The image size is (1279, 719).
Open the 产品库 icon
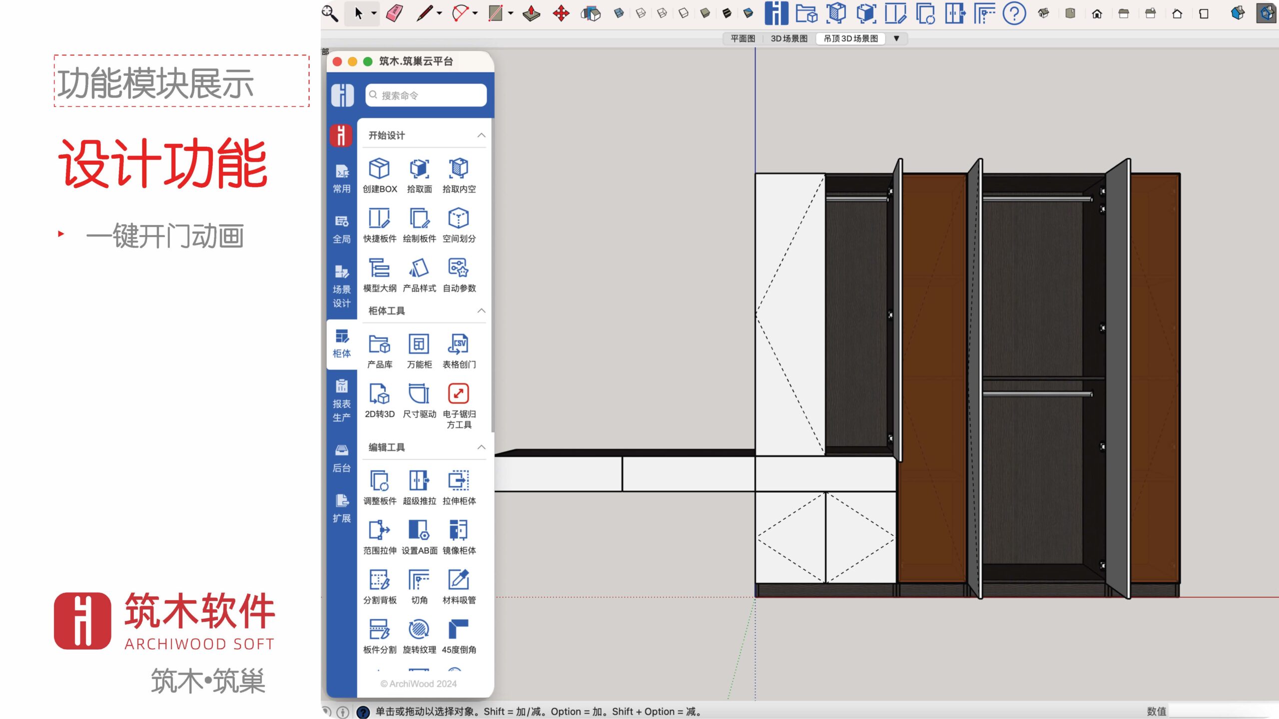[379, 345]
